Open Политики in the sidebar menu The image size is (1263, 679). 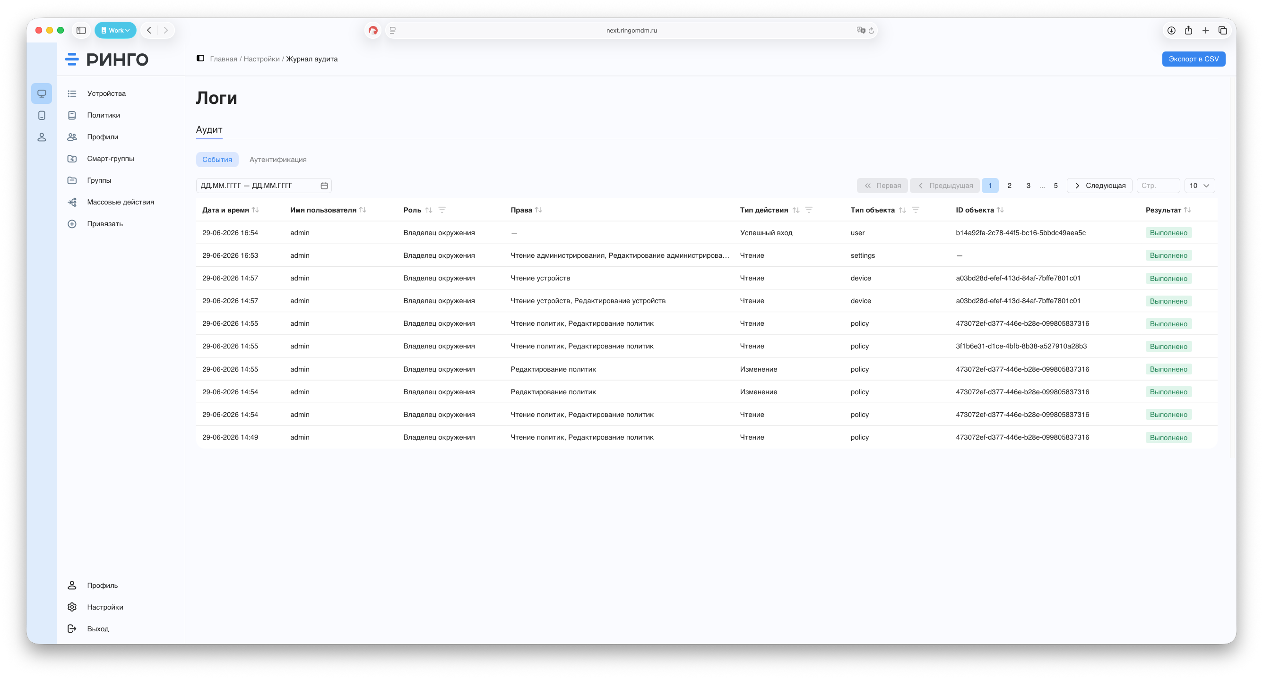click(104, 115)
